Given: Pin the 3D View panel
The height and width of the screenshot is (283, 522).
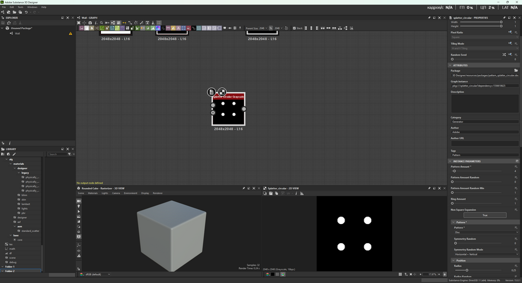Looking at the screenshot, I should tap(244, 188).
